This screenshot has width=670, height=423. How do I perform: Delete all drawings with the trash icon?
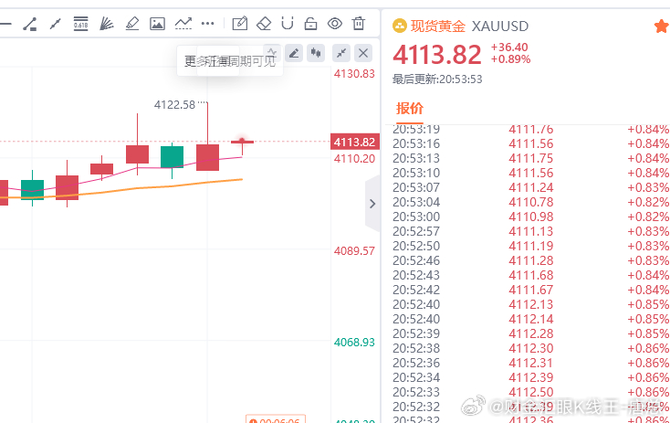[x=359, y=23]
